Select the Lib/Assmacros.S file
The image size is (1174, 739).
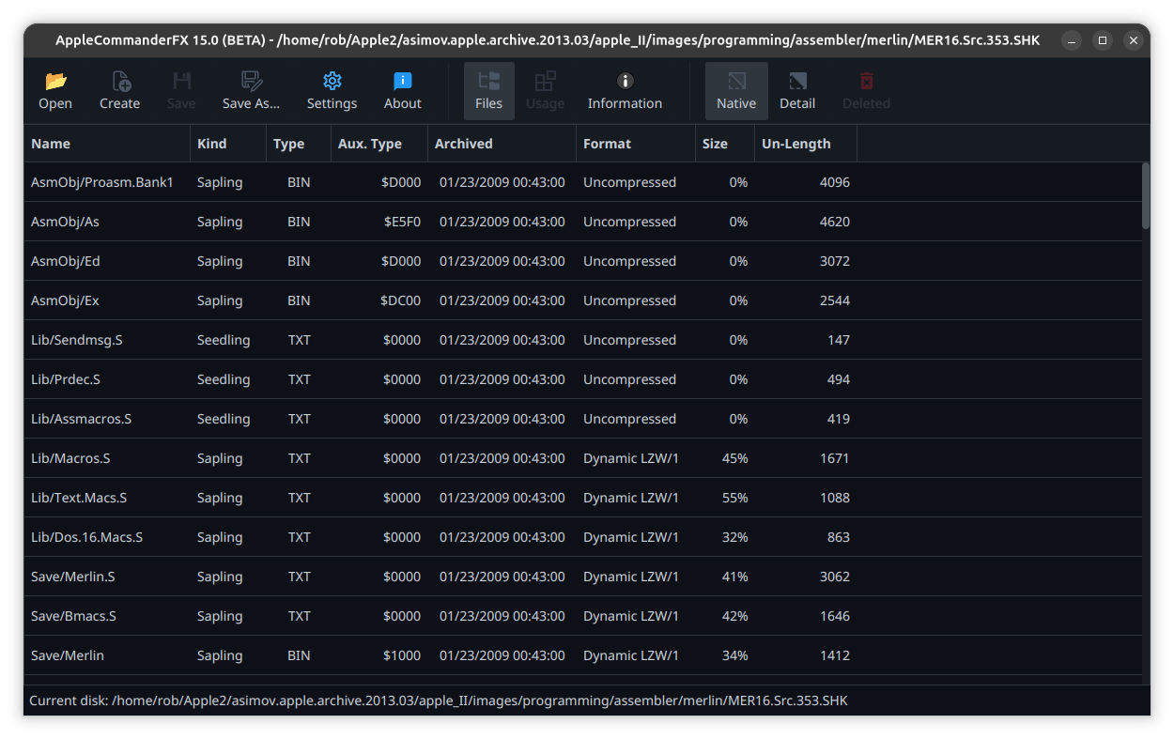[582, 419]
